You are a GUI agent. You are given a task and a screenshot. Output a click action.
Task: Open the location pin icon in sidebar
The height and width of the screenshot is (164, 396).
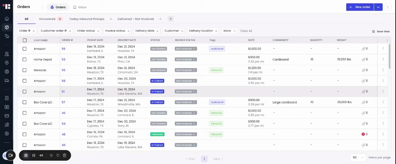(x=7, y=63)
